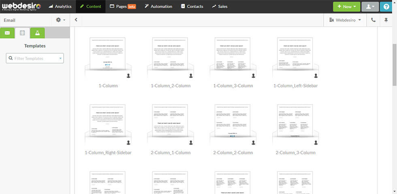The height and width of the screenshot is (194, 397).
Task: Click the 1-Column_2-Column label
Action: pyautogui.click(x=171, y=86)
